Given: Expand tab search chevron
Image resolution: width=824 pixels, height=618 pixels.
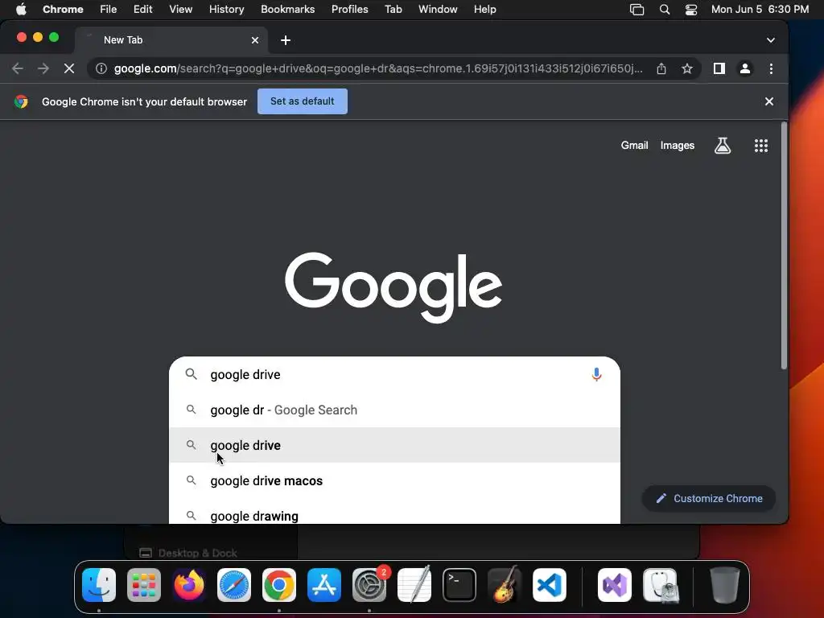Looking at the screenshot, I should (x=770, y=40).
